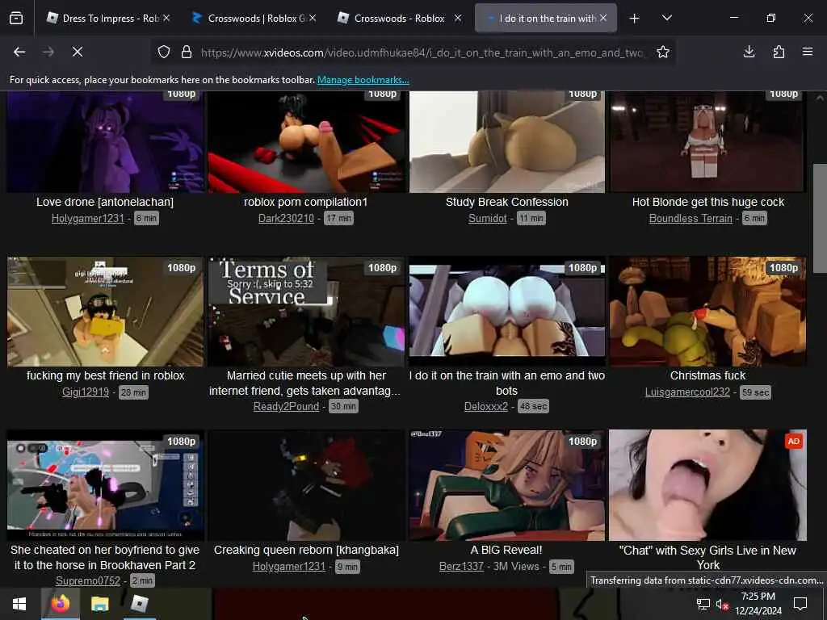Click the 30 min duration badge
Image resolution: width=827 pixels, height=620 pixels.
coord(343,407)
